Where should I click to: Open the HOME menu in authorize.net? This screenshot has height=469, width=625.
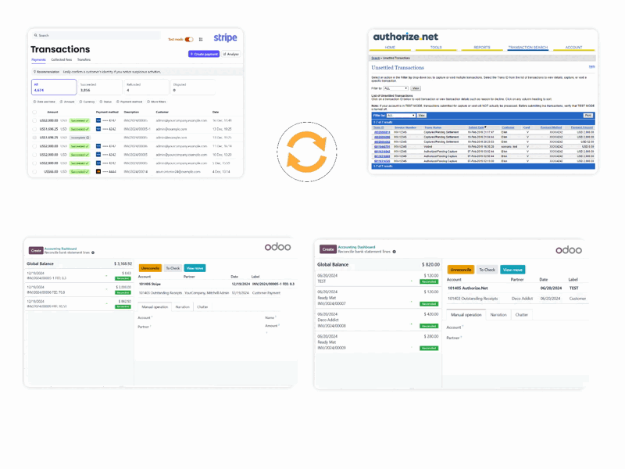point(390,47)
